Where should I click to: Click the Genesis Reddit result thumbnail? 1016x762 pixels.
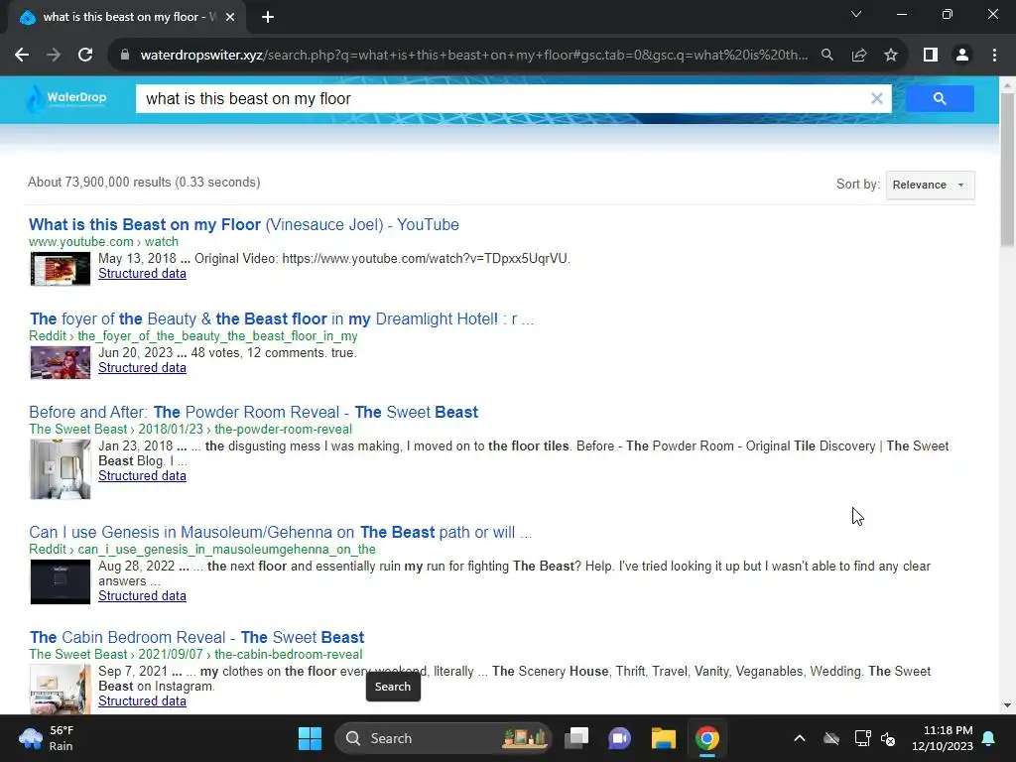[x=61, y=581]
